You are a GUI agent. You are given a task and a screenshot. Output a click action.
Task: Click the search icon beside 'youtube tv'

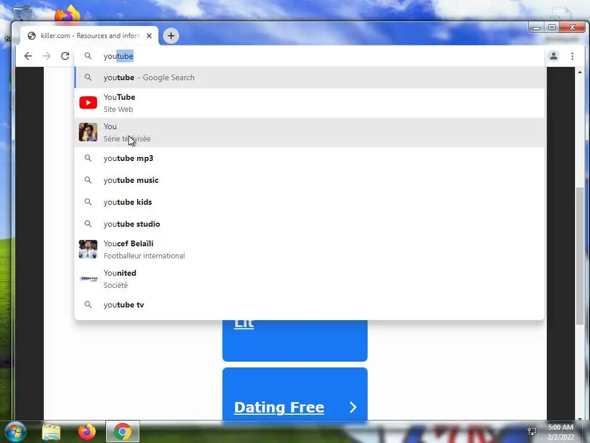(88, 305)
